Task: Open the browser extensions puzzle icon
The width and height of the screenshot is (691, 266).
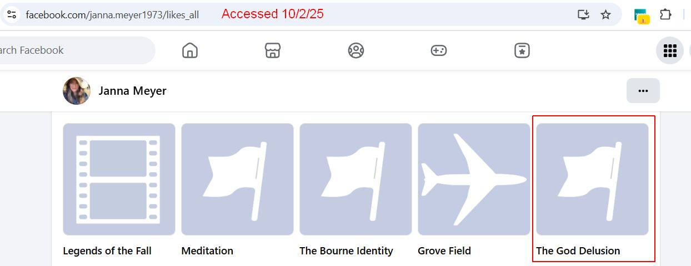Action: click(x=665, y=14)
